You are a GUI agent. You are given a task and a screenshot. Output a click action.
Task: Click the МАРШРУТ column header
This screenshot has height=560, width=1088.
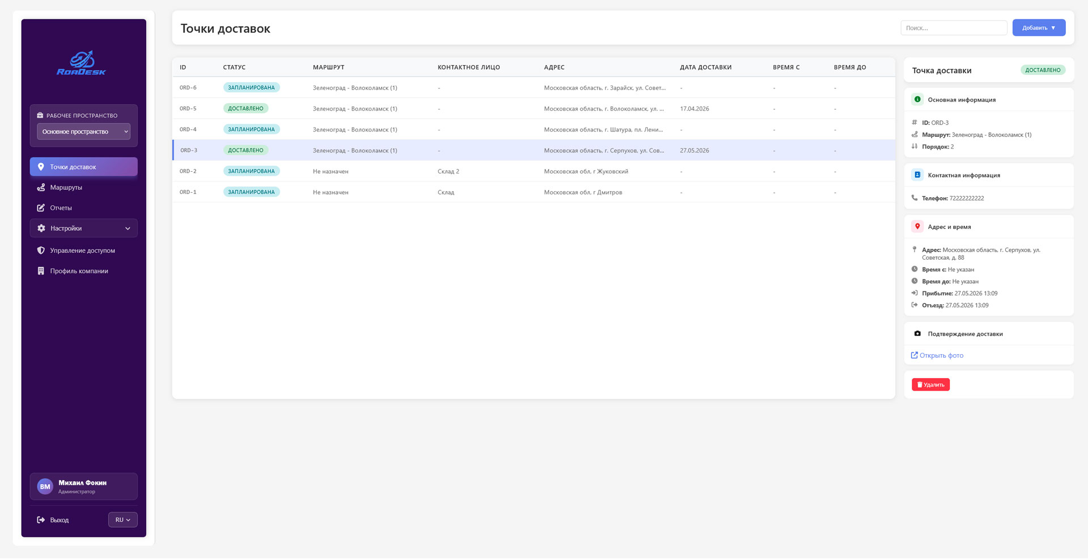(x=329, y=67)
